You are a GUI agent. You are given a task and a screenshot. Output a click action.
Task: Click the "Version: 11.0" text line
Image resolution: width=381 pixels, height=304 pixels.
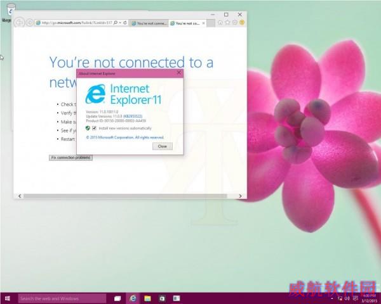tap(102, 112)
